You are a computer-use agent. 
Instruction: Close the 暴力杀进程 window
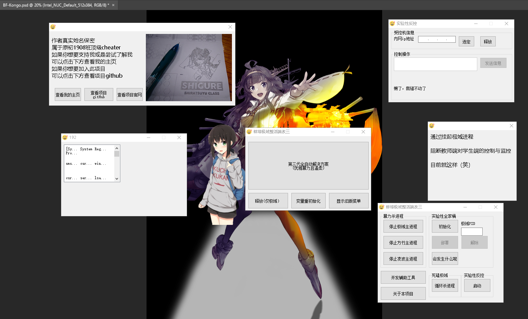[496, 207]
